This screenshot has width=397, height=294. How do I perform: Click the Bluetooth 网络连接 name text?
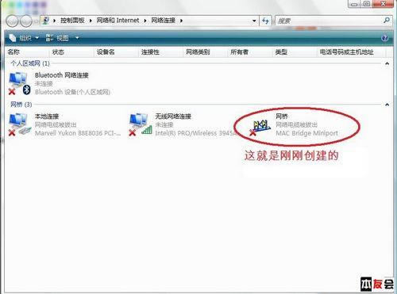(62, 75)
